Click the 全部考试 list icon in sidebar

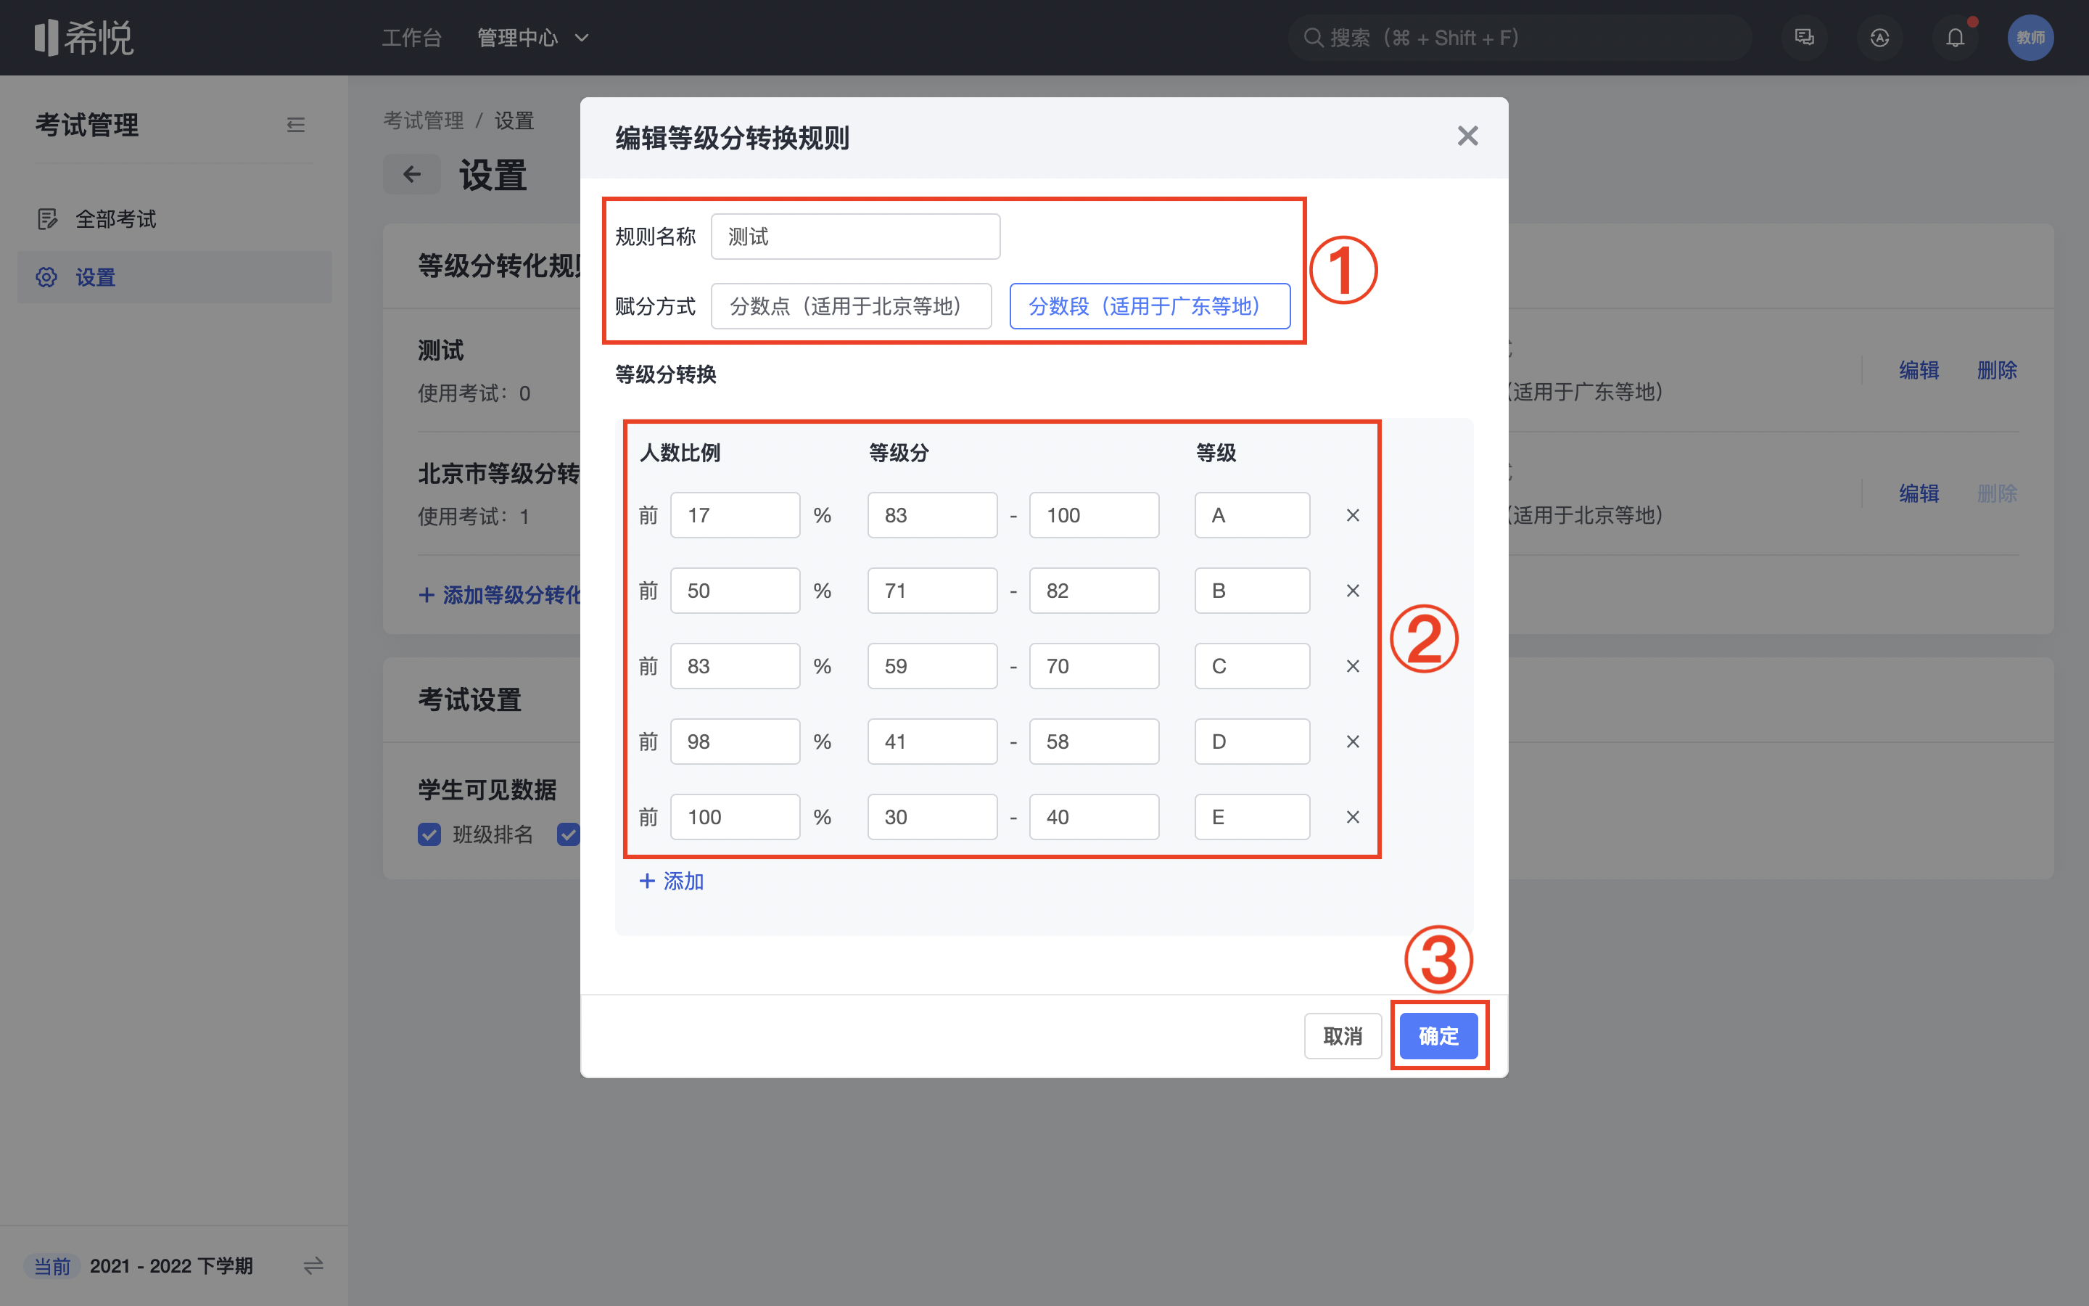[x=47, y=219]
